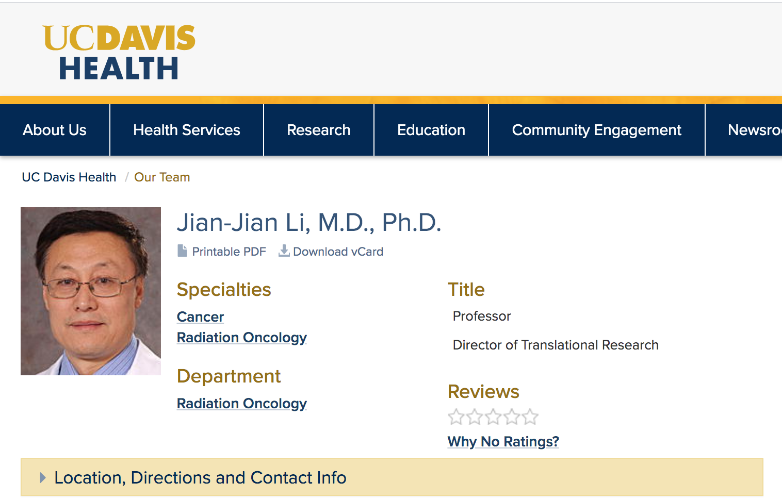Click the fourth review star

pos(512,417)
